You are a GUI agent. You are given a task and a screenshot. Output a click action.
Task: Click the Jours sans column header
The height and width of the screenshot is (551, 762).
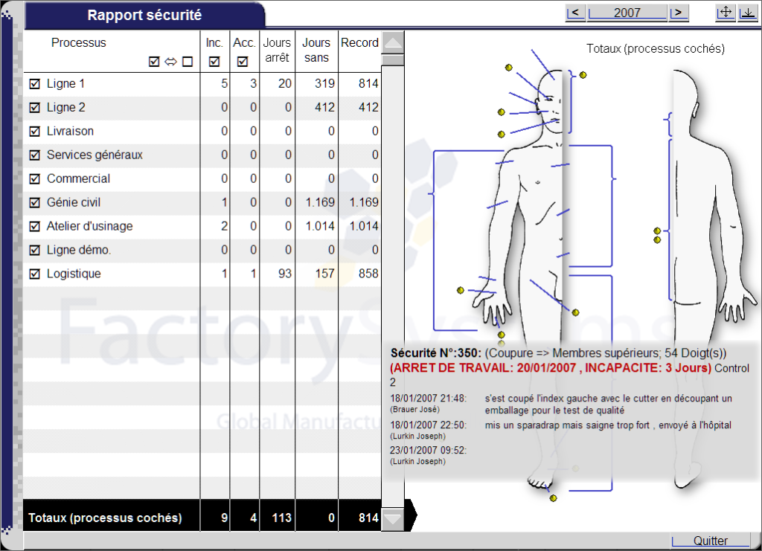(316, 50)
